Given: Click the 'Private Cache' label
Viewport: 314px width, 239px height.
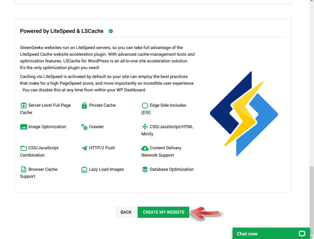Looking at the screenshot, I should tap(102, 105).
